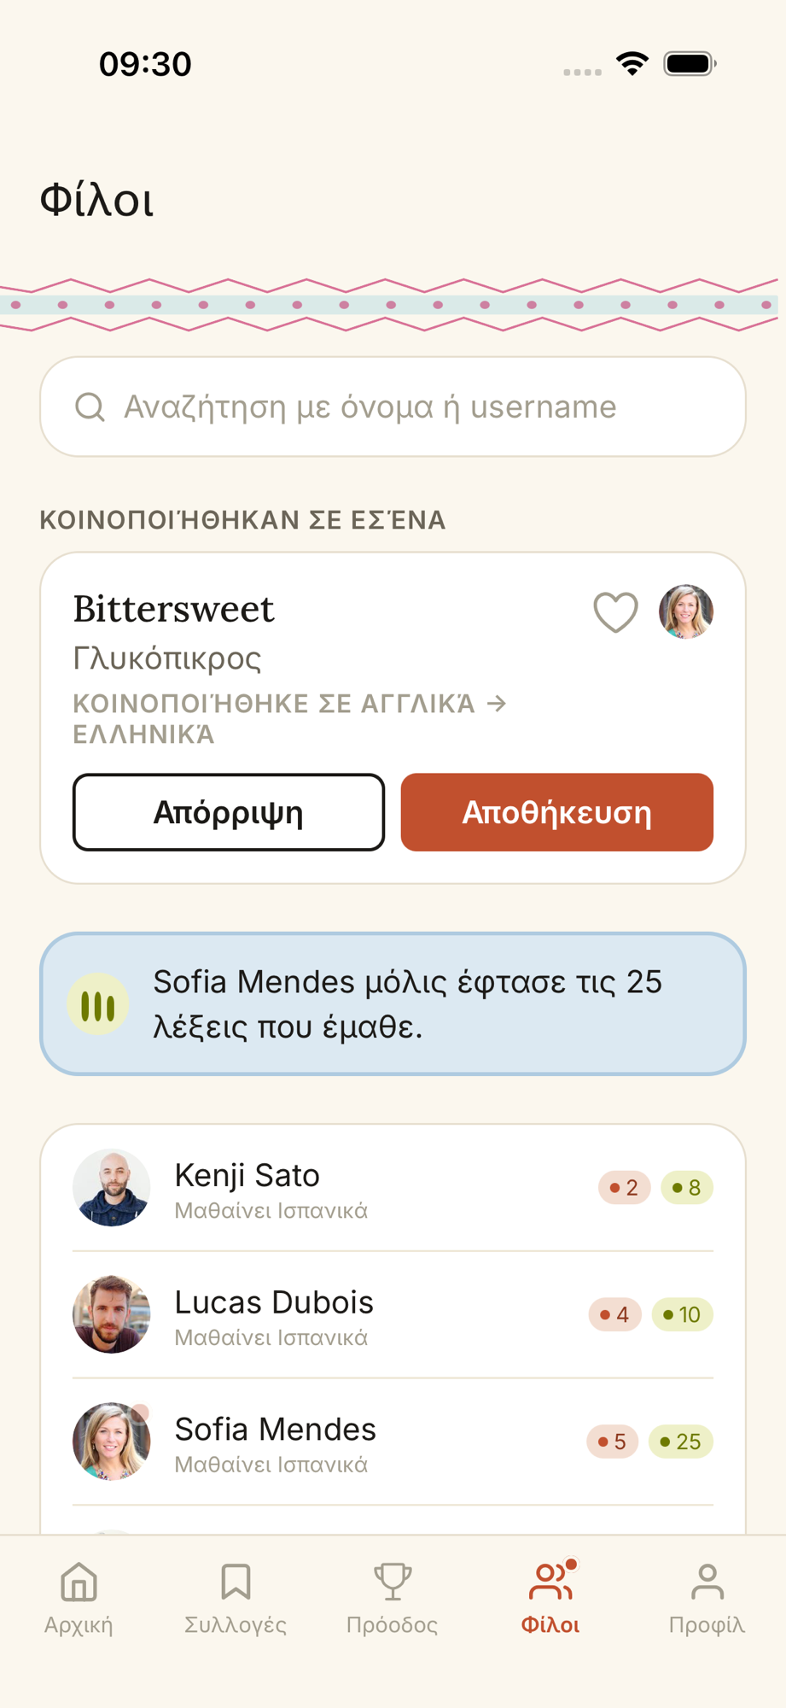Open sender avatar on Bittersweet card

pyautogui.click(x=685, y=611)
